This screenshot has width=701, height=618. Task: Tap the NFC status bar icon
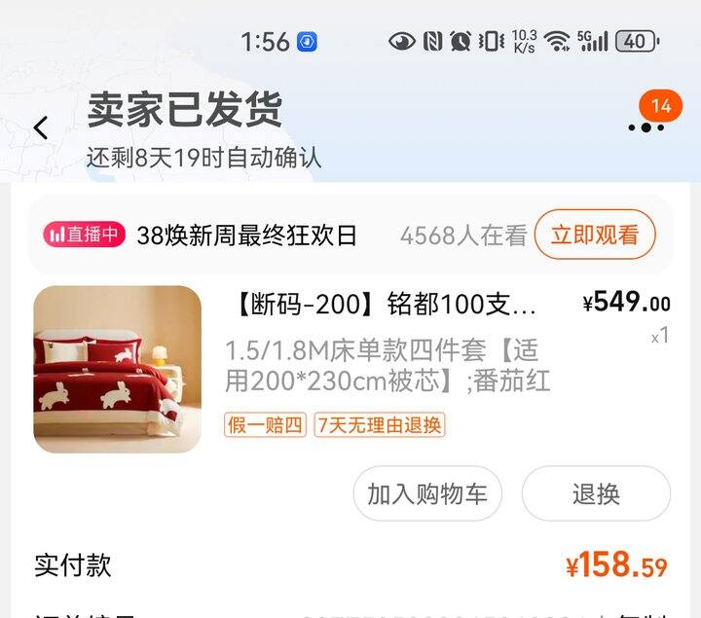tap(432, 42)
